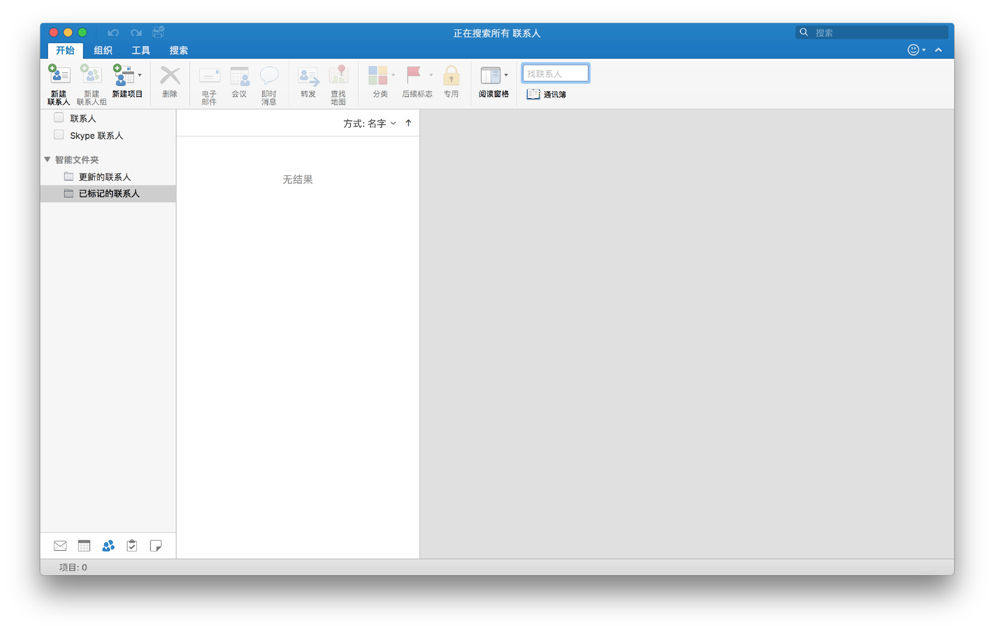Check the Skype 联系人 checkbox
Viewport: 994px width, 632px height.
tap(59, 135)
